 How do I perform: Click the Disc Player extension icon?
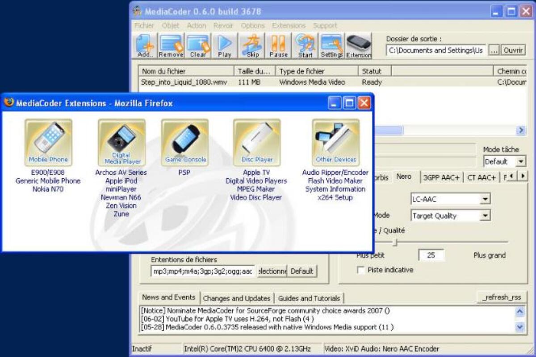click(x=256, y=141)
